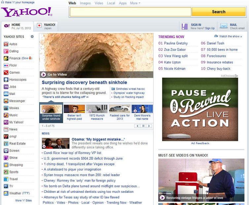Click the Ad Feedback link

tap(200, 143)
